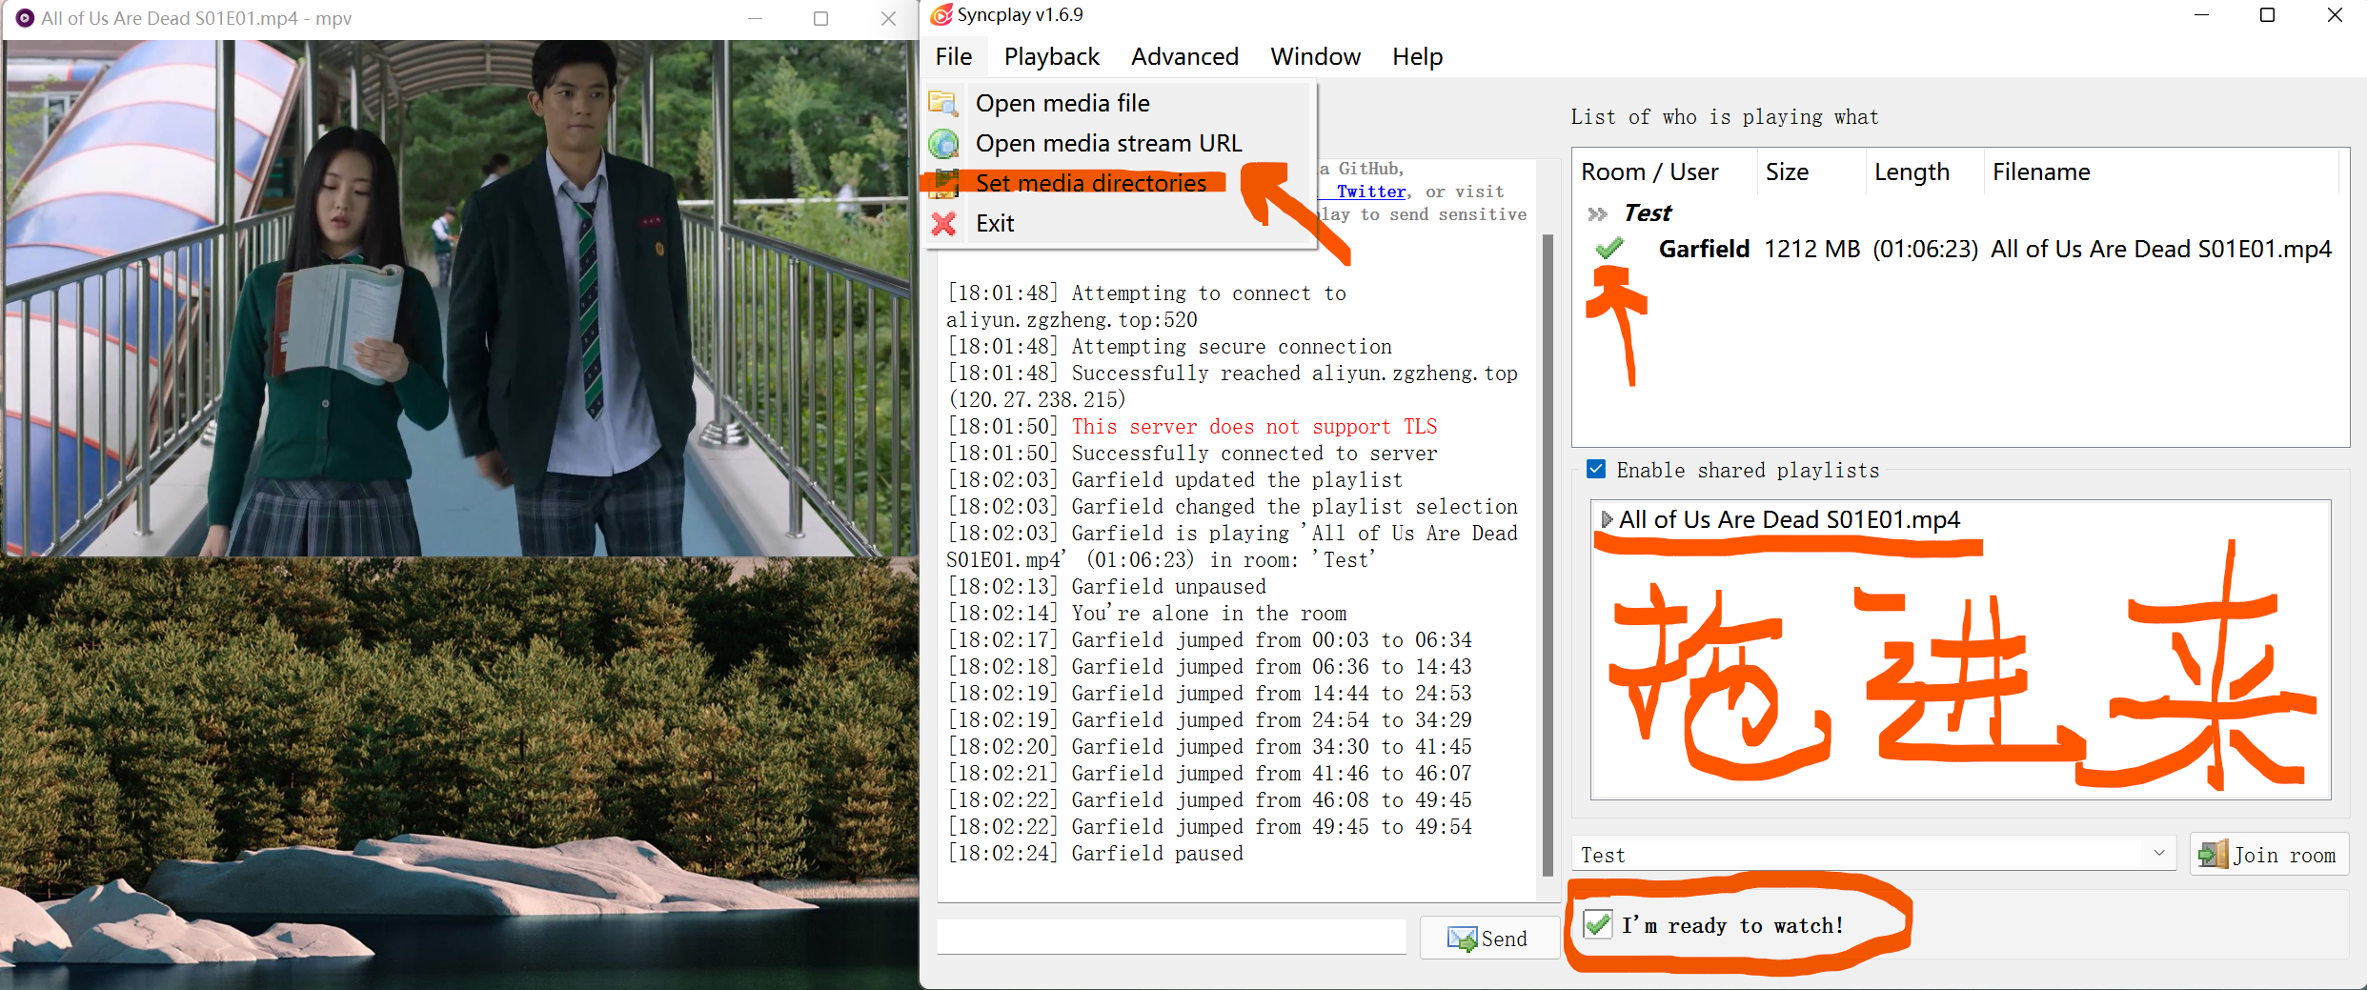2367x990 pixels.
Task: Click the Size column header
Action: point(1811,172)
